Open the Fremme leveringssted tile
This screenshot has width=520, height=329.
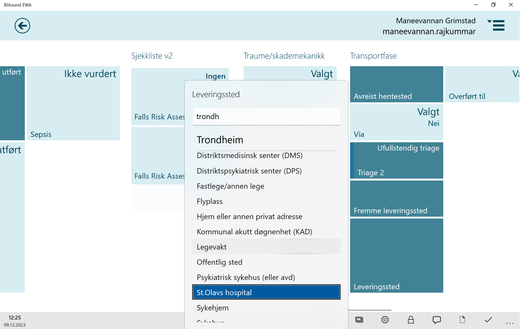point(397,199)
